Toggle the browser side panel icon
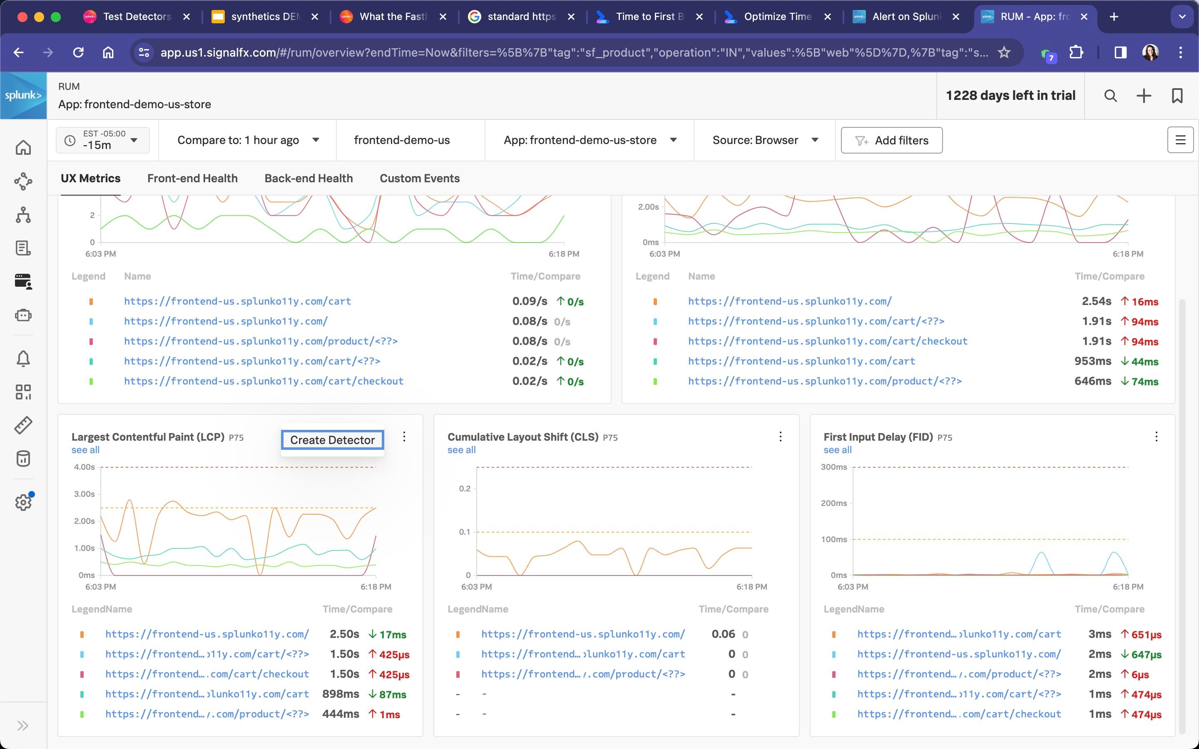Viewport: 1199px width, 749px height. coord(1121,52)
